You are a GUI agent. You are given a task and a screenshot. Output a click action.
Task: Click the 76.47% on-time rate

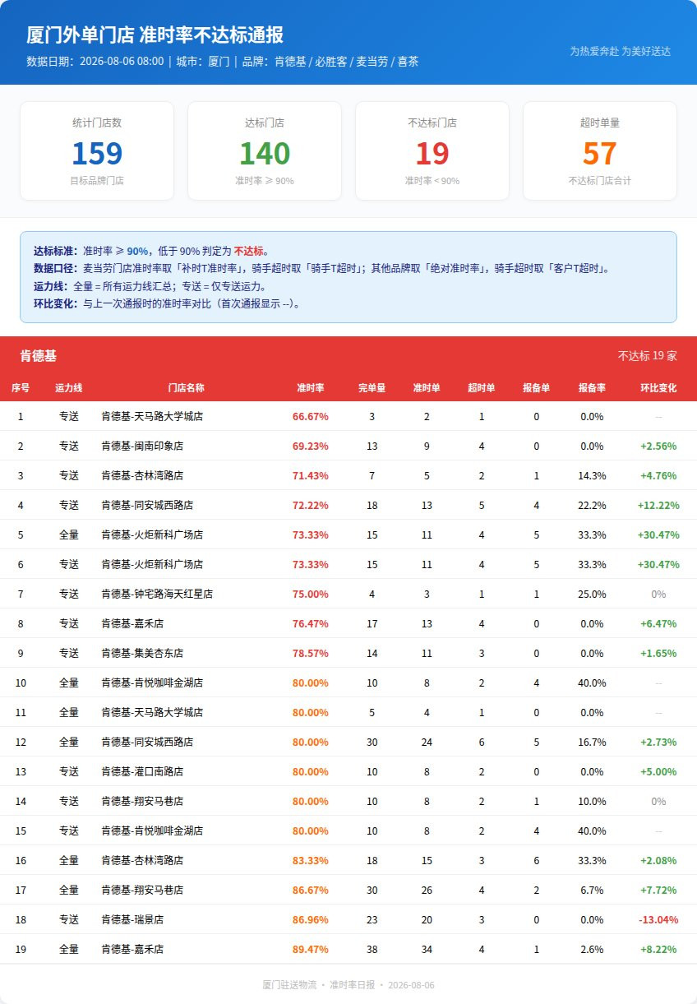(311, 623)
